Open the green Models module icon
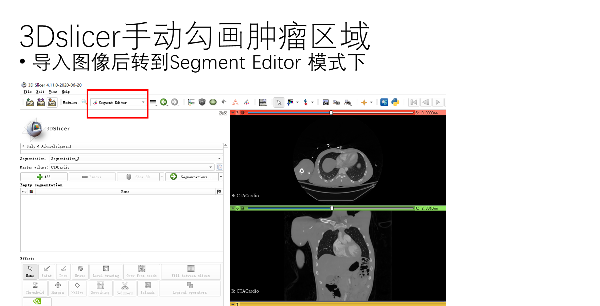Viewport: 600px width, 306px height. [213, 102]
